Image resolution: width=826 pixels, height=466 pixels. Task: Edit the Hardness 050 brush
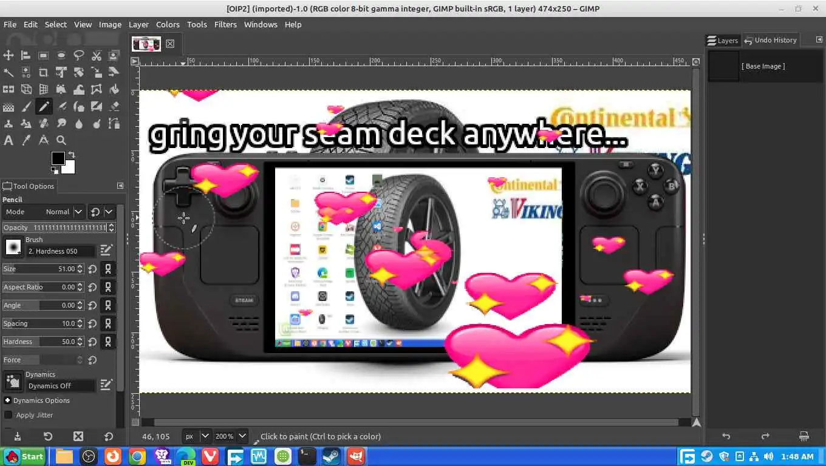(x=106, y=250)
